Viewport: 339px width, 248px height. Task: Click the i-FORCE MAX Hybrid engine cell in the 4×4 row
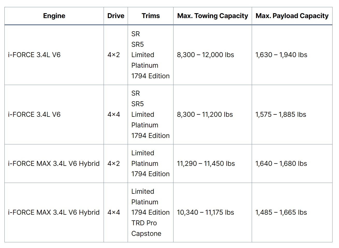pyautogui.click(x=54, y=212)
